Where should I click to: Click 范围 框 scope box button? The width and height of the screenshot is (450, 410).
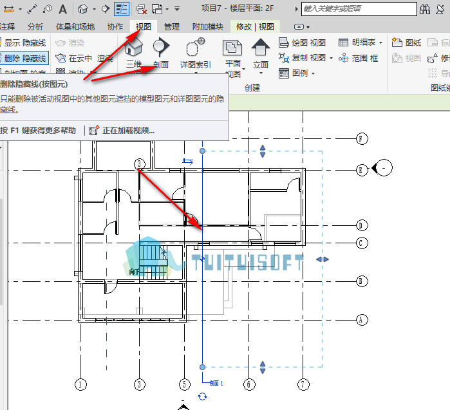358,58
